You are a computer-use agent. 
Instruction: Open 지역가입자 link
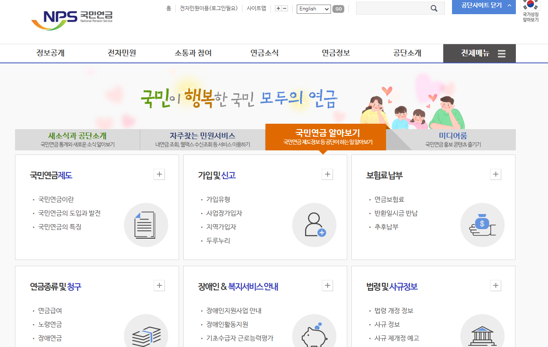coord(221,227)
